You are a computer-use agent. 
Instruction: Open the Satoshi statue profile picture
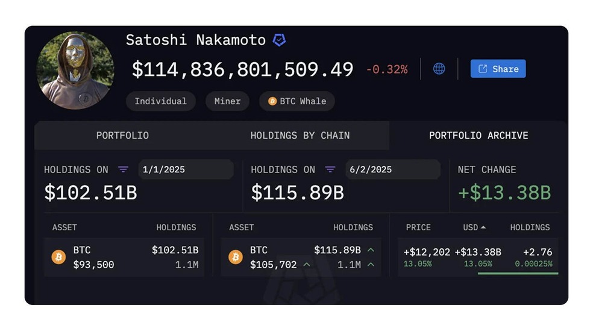[x=75, y=71]
